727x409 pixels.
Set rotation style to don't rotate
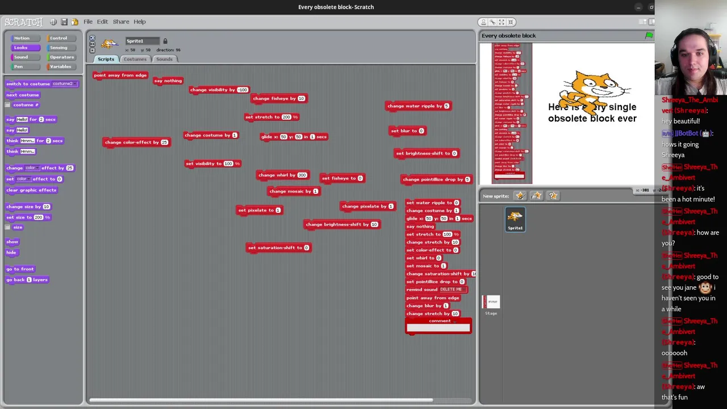click(x=92, y=51)
